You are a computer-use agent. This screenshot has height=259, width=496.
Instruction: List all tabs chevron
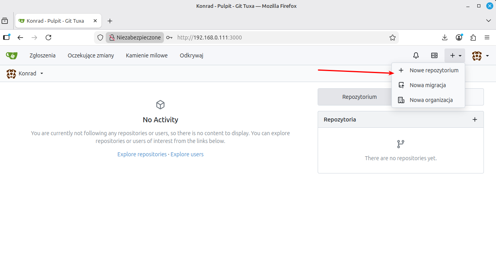489,20
